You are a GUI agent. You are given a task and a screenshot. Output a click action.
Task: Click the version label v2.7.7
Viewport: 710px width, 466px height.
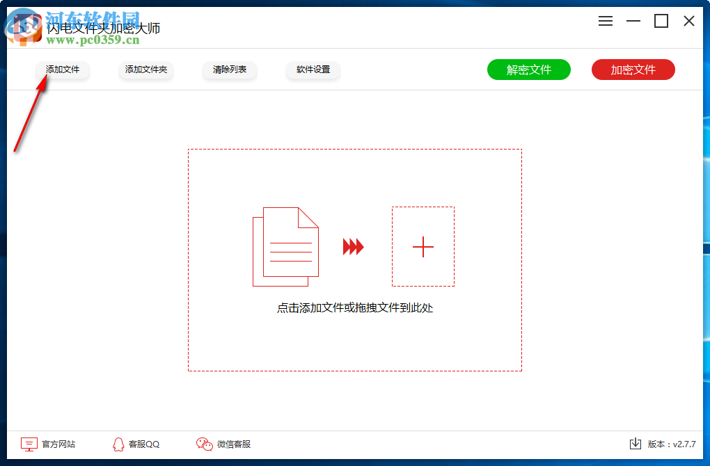click(x=672, y=443)
